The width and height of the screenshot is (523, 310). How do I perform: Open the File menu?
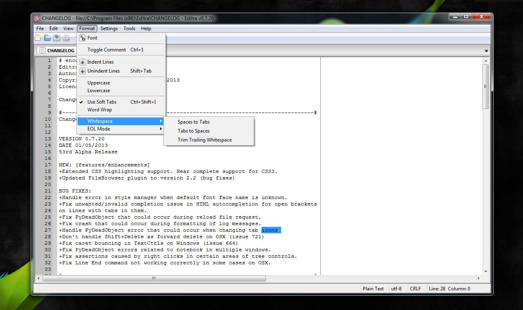[x=40, y=29]
